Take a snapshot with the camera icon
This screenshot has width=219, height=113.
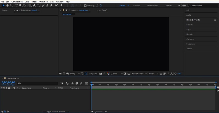pyautogui.click(x=101, y=74)
